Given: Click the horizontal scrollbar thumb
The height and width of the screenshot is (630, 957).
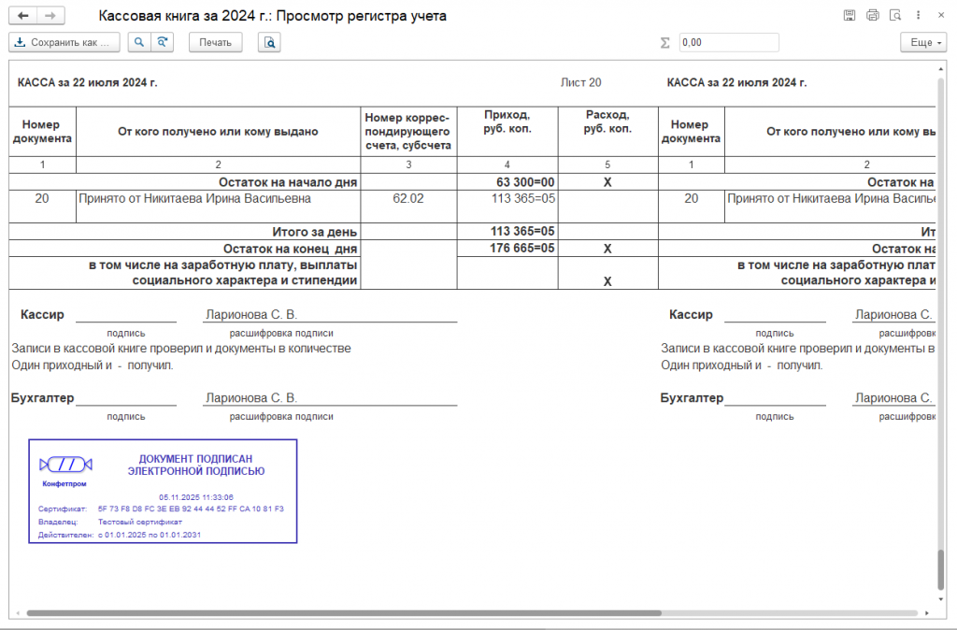Looking at the screenshot, I should click(x=344, y=613).
